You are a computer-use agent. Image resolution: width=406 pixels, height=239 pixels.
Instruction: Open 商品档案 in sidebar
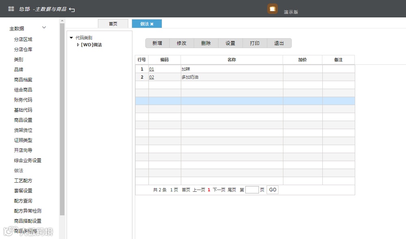click(x=23, y=79)
